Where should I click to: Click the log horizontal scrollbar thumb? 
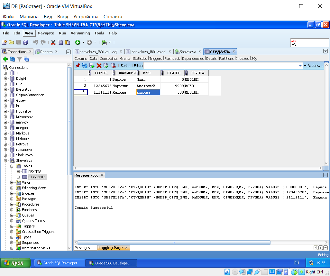174,243
